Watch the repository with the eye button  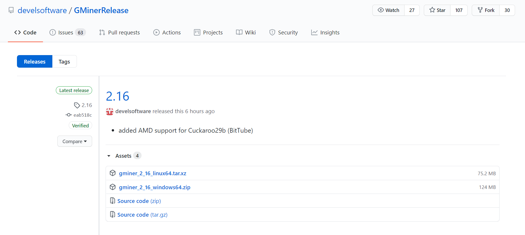(388, 10)
